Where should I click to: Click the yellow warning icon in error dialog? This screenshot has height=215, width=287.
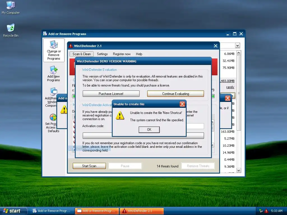[x=120, y=116]
